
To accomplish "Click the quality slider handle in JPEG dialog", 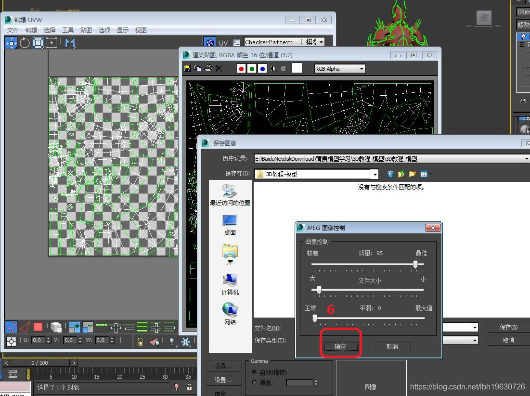I will pos(415,265).
